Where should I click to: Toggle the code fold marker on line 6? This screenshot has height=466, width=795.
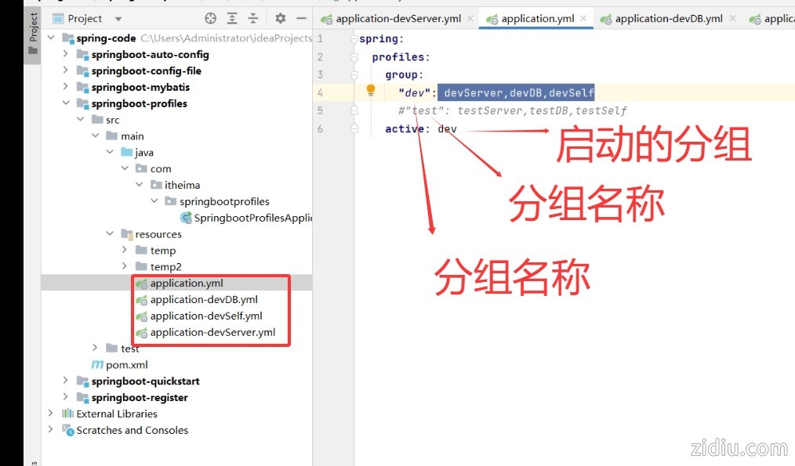[x=354, y=128]
